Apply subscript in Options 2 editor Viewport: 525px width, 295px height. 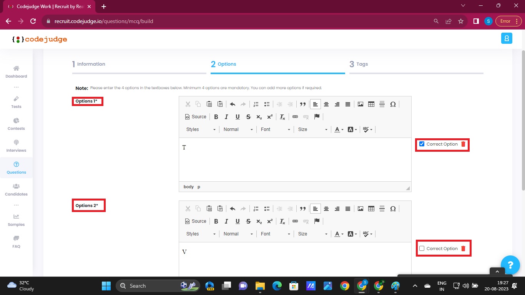pyautogui.click(x=259, y=221)
